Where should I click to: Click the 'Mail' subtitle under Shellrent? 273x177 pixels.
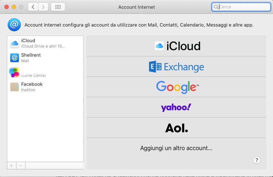tap(25, 61)
